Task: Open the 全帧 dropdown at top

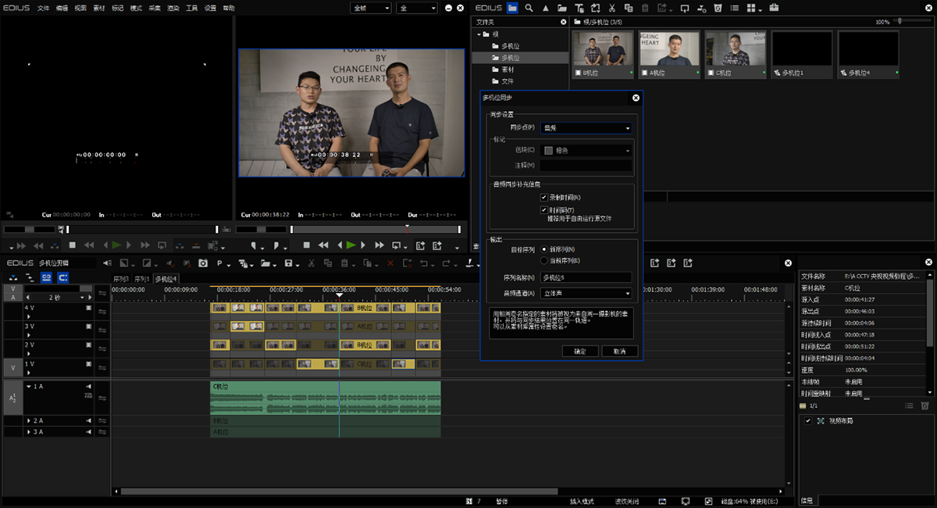Action: point(370,8)
